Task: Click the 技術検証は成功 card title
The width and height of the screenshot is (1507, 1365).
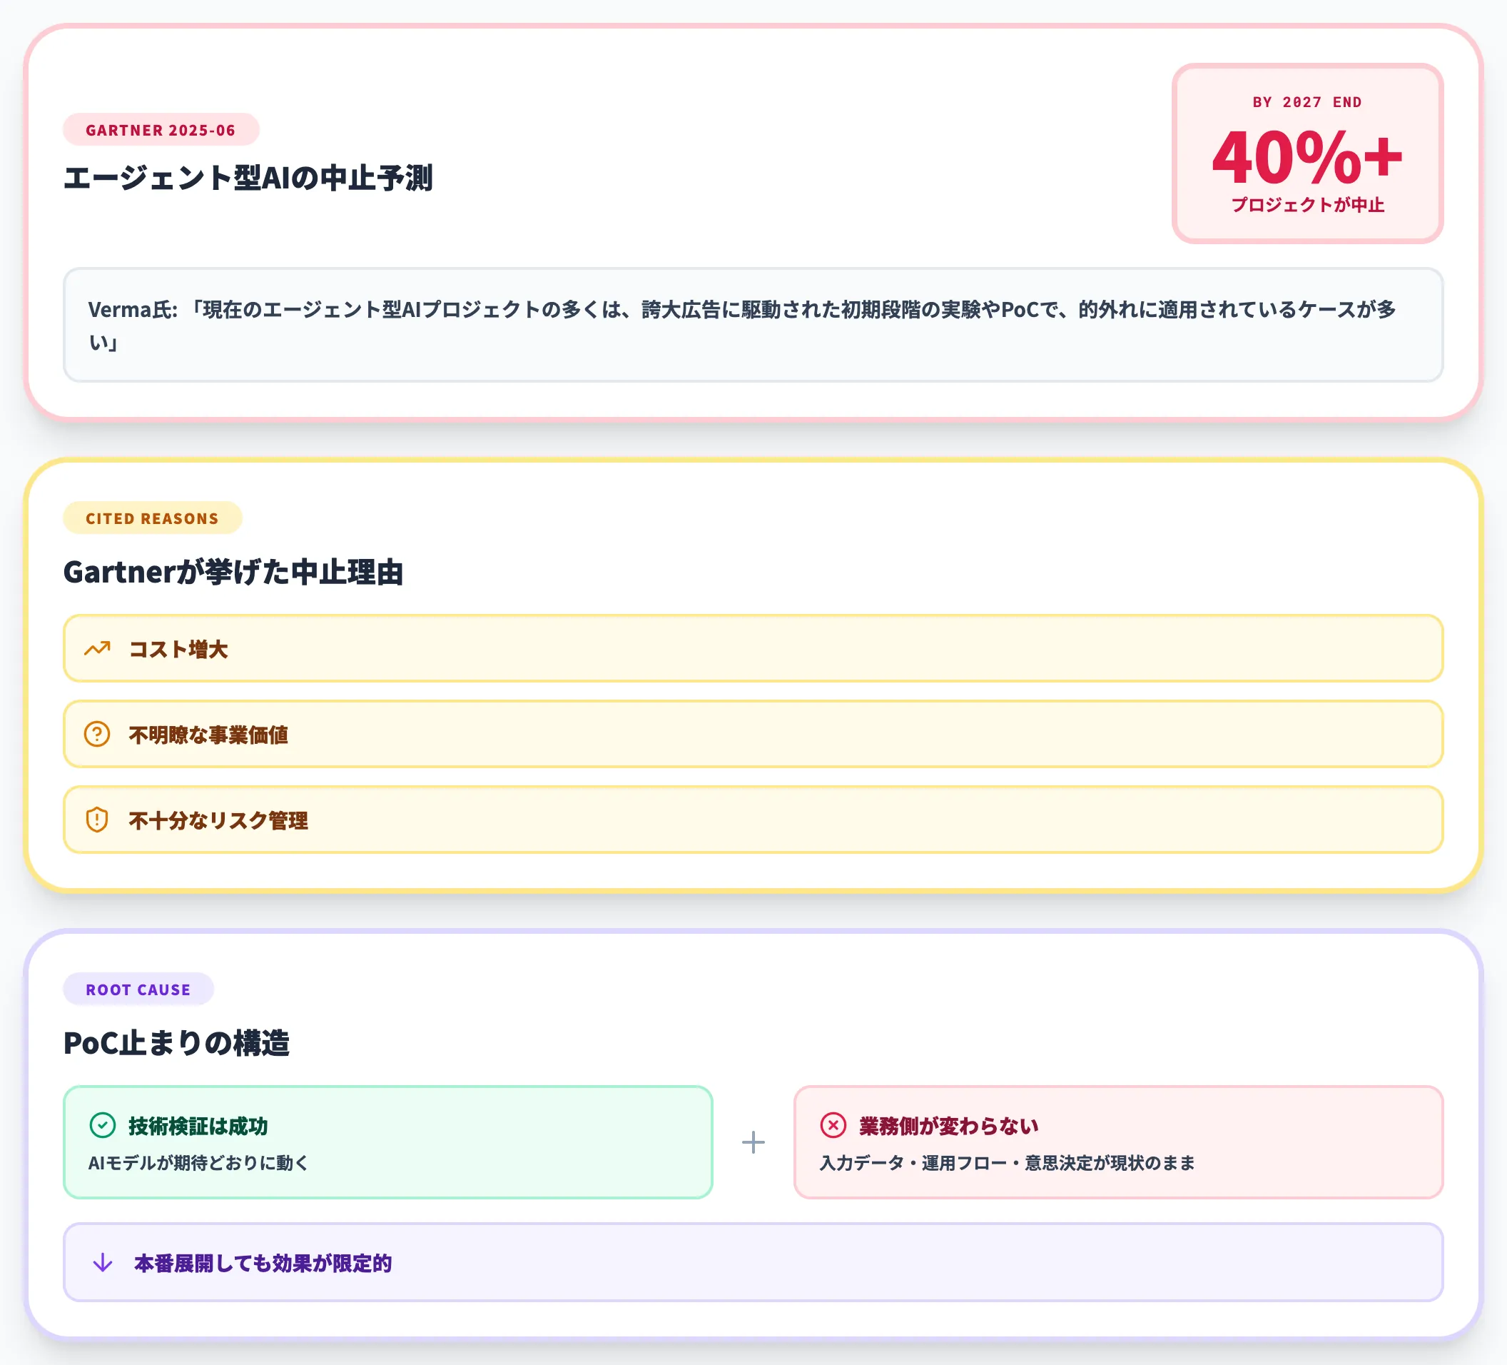Action: tap(198, 1126)
